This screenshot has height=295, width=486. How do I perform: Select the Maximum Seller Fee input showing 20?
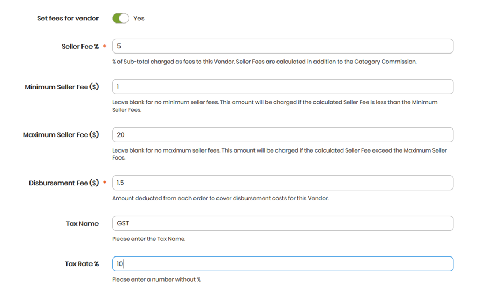(x=283, y=135)
